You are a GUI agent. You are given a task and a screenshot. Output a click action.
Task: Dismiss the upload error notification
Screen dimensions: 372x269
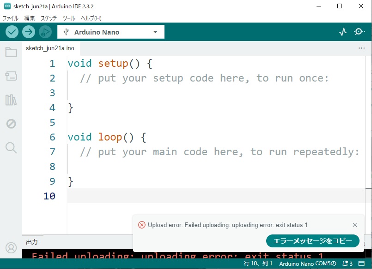pos(355,225)
